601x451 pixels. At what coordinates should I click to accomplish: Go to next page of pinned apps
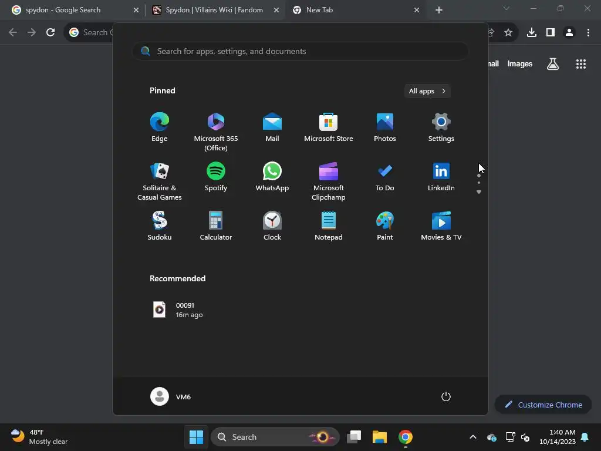[x=479, y=192]
